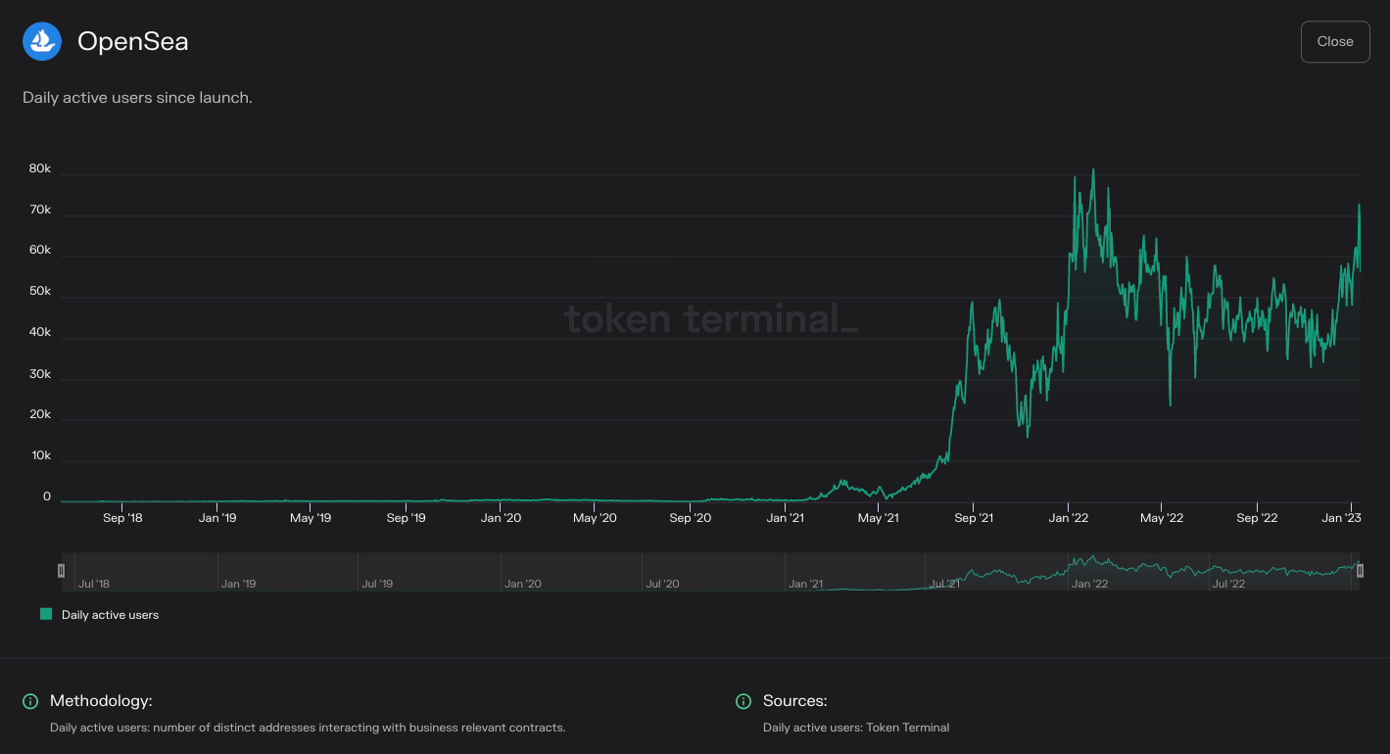Click the Daily active users since launch subtitle
This screenshot has width=1390, height=754.
click(137, 97)
